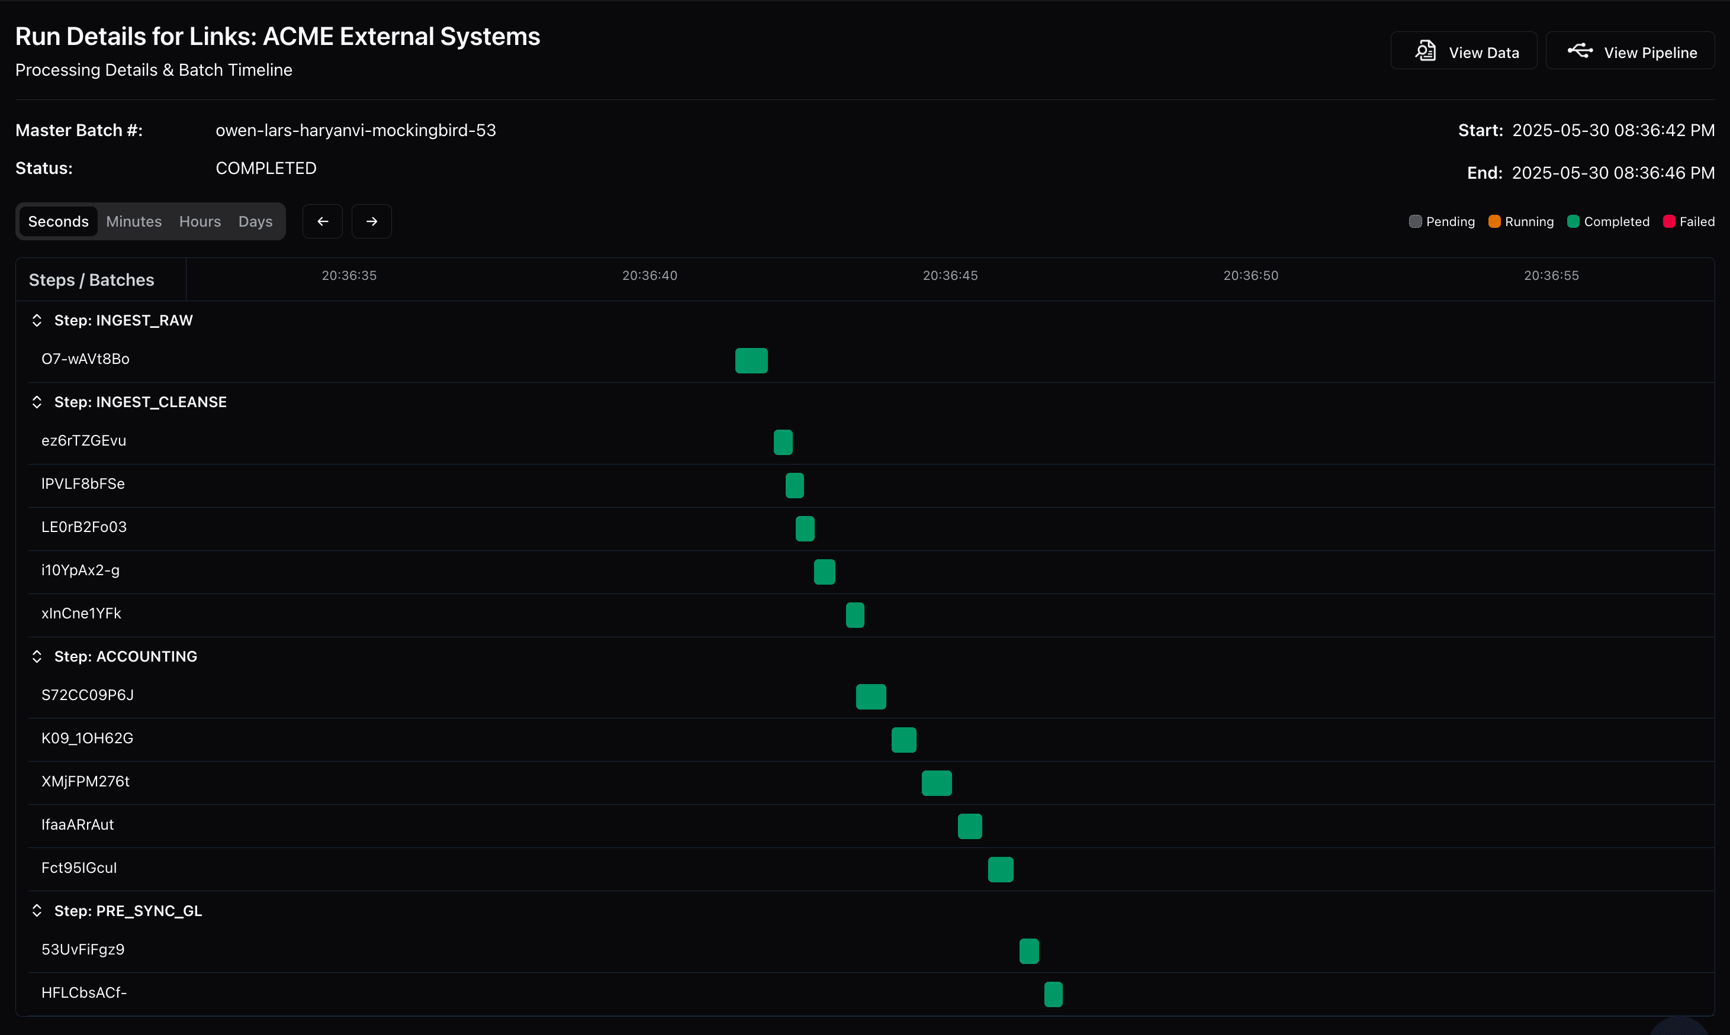The width and height of the screenshot is (1730, 1035).
Task: Click batch name 53UvFiFgz9
Action: pyautogui.click(x=83, y=949)
